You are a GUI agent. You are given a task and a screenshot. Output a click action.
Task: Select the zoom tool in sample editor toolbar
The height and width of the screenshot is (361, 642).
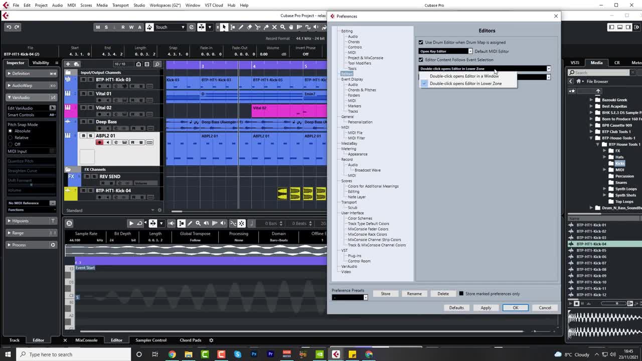(198, 223)
